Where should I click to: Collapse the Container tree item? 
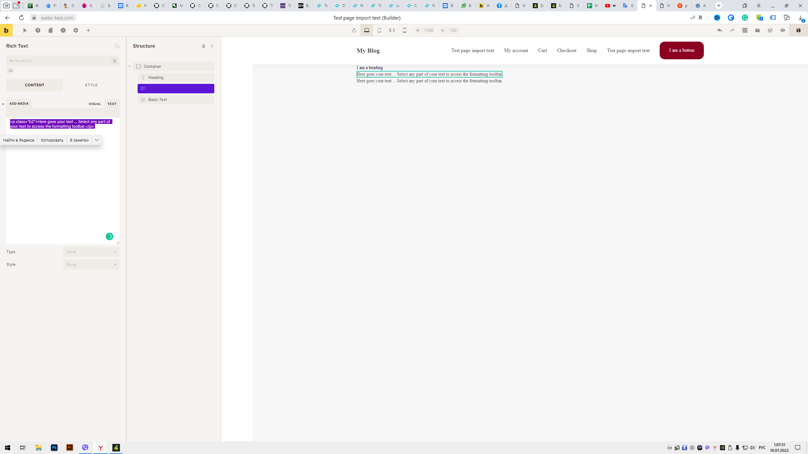[130, 67]
